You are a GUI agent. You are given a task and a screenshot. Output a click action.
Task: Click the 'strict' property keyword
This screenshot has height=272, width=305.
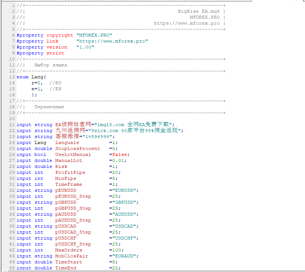pyautogui.click(x=55, y=53)
